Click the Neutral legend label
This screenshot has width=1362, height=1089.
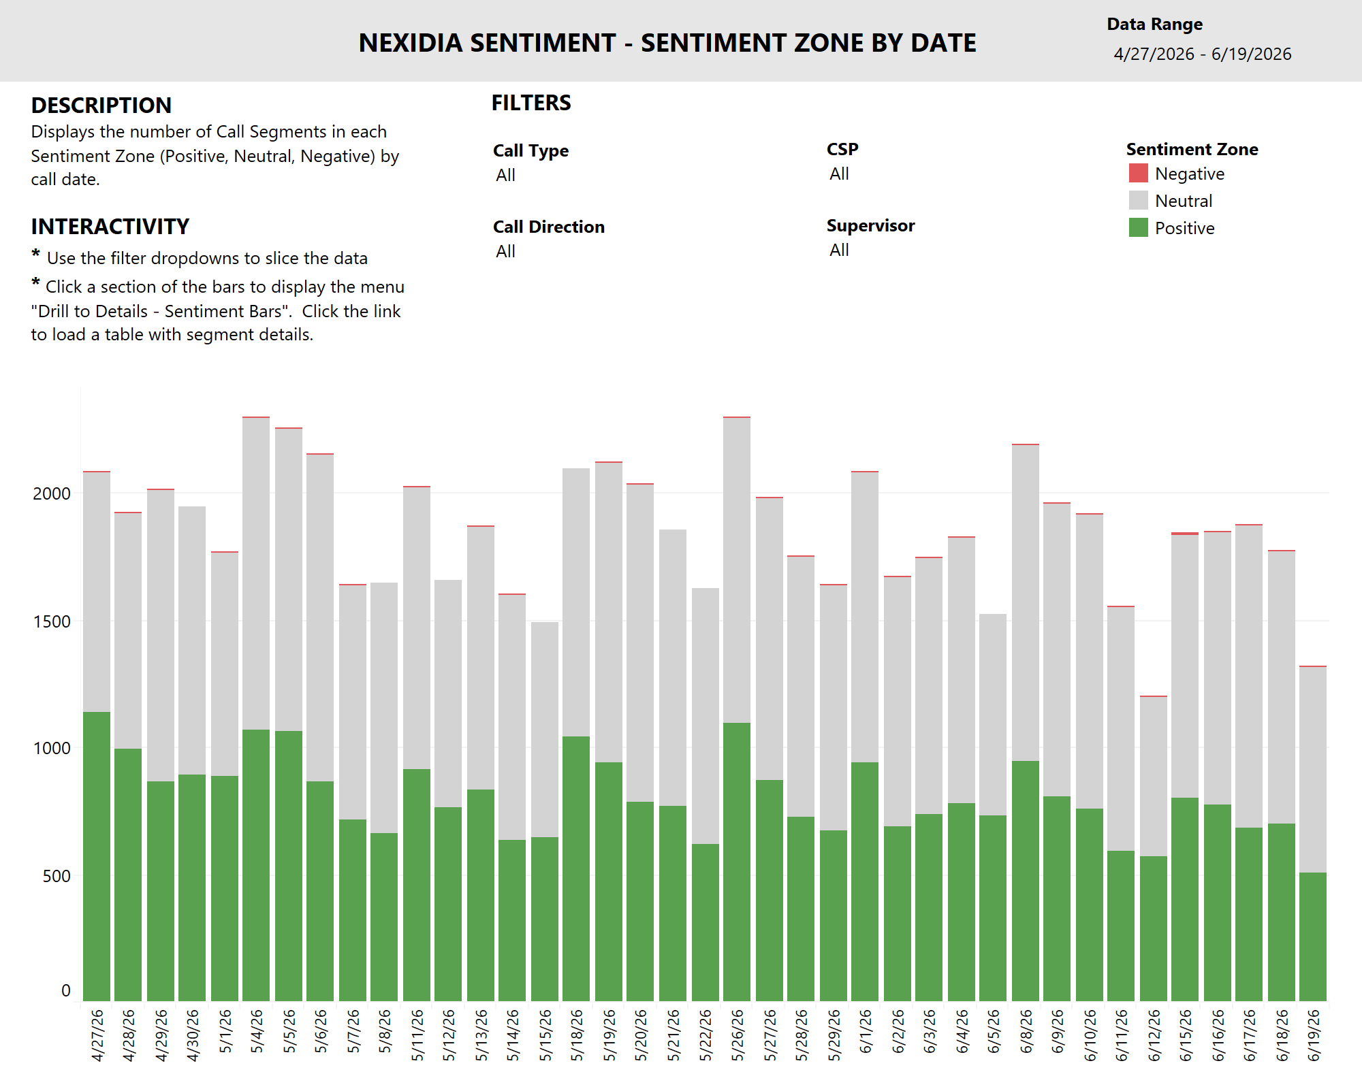pyautogui.click(x=1184, y=201)
